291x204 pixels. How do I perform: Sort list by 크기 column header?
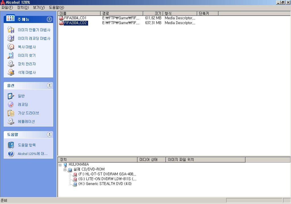pyautogui.click(x=153, y=13)
